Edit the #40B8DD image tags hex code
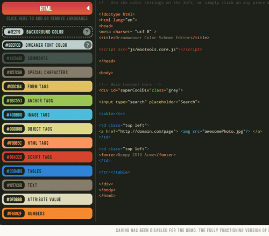 point(14,115)
